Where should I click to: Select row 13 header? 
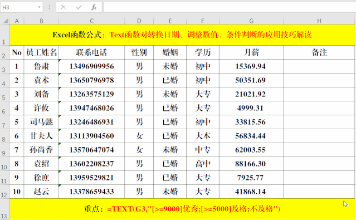4,209
